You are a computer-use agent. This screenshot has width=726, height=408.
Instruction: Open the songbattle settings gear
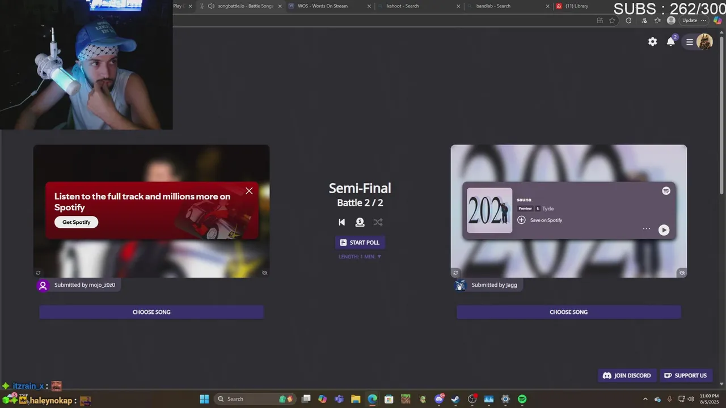tap(653, 41)
